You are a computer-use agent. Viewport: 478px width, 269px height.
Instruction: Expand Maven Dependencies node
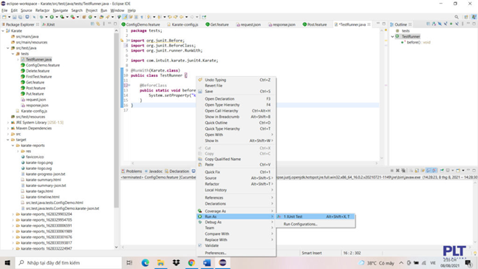[x=8, y=128]
